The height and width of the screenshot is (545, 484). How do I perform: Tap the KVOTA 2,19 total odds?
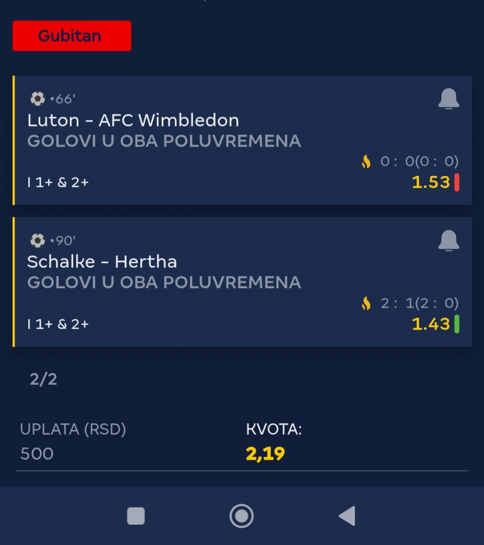click(x=274, y=441)
